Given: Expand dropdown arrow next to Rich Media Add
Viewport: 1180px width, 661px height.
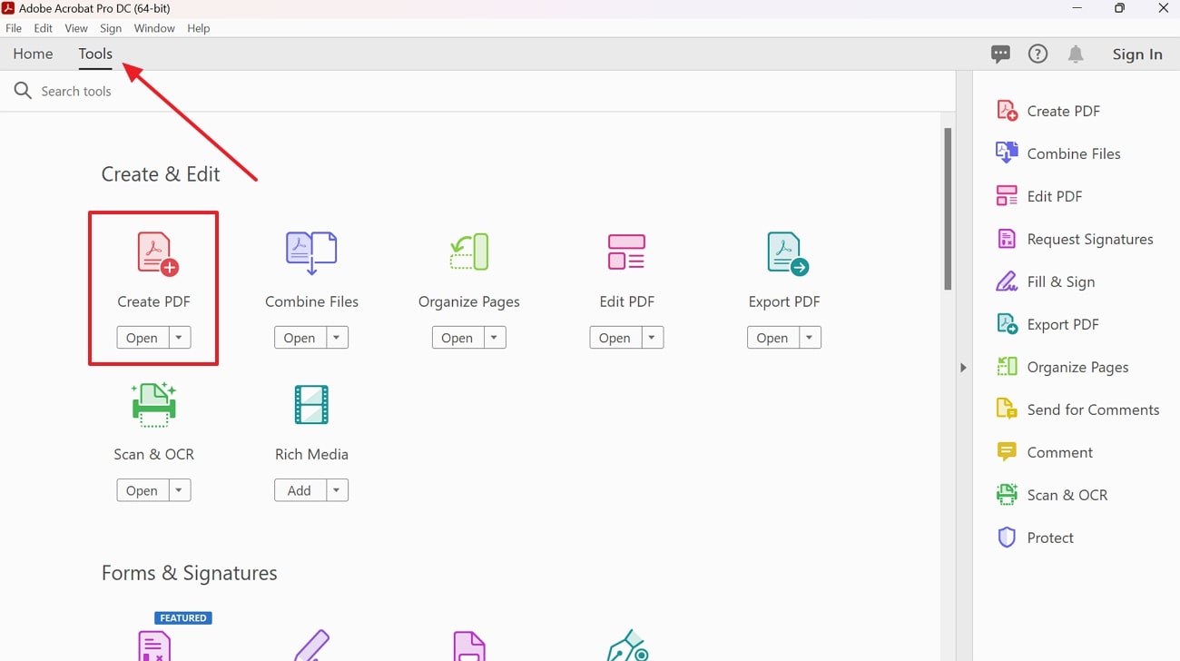Looking at the screenshot, I should [x=337, y=490].
